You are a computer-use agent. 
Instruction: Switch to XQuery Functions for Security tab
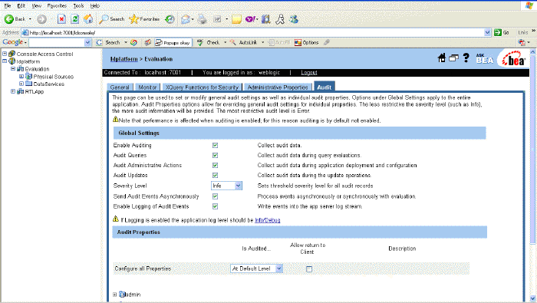pyautogui.click(x=202, y=87)
